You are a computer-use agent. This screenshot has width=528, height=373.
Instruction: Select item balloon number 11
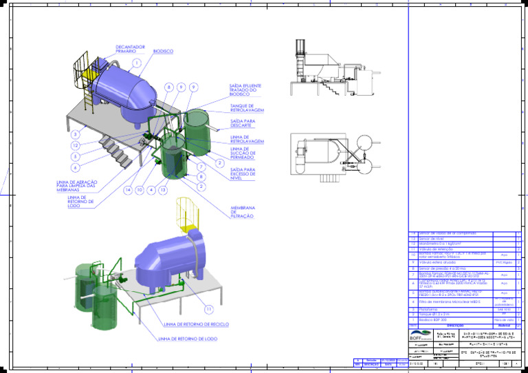pos(209,309)
